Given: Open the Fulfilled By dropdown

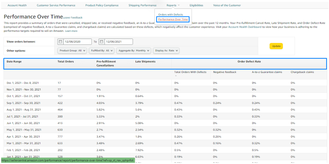Looking at the screenshot, I should [102, 51].
